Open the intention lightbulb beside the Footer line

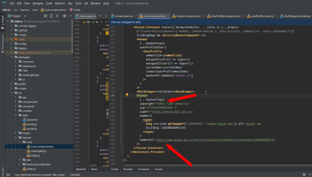click(x=127, y=95)
